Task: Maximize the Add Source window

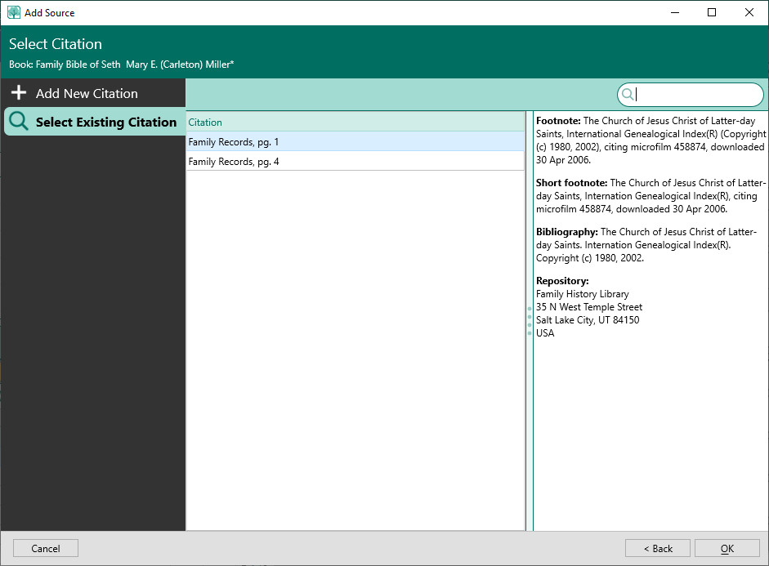Action: [712, 12]
